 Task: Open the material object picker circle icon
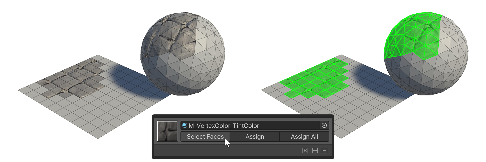coord(324,125)
